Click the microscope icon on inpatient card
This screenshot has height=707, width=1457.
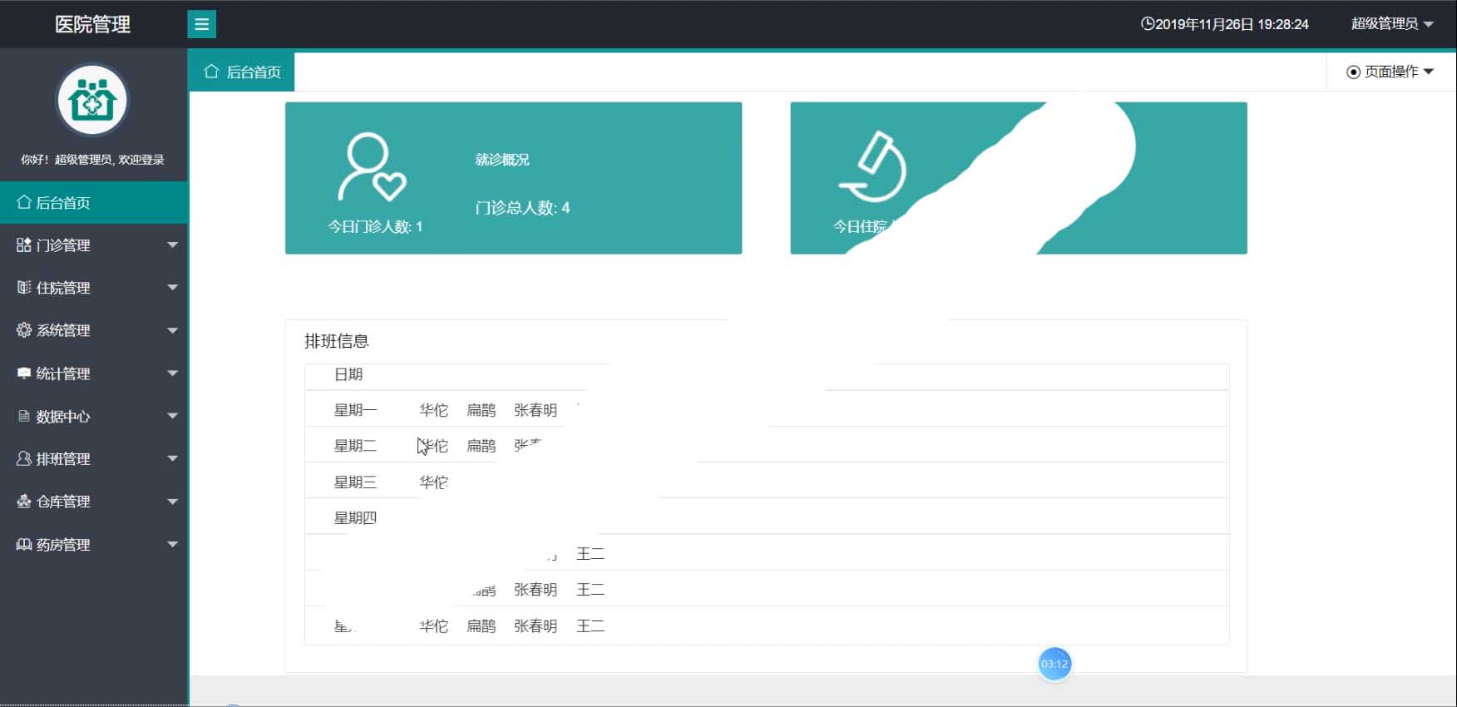point(873,166)
